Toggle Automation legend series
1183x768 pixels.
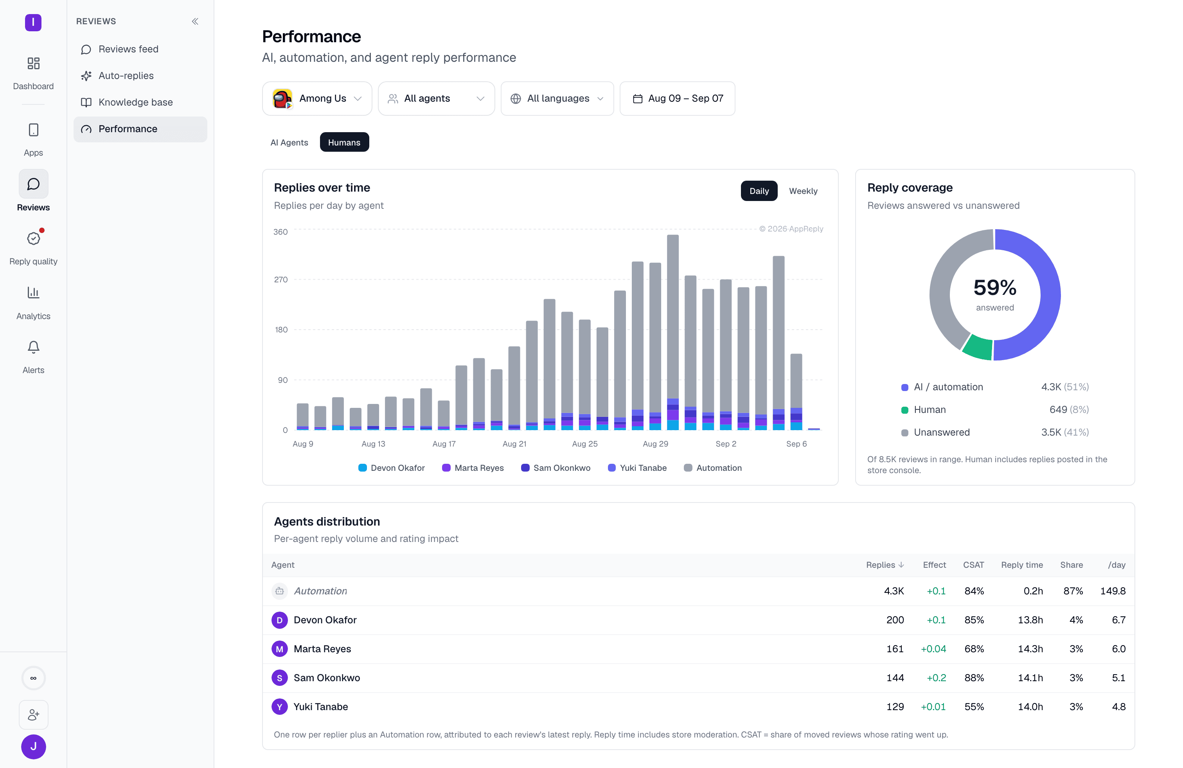[x=713, y=468]
